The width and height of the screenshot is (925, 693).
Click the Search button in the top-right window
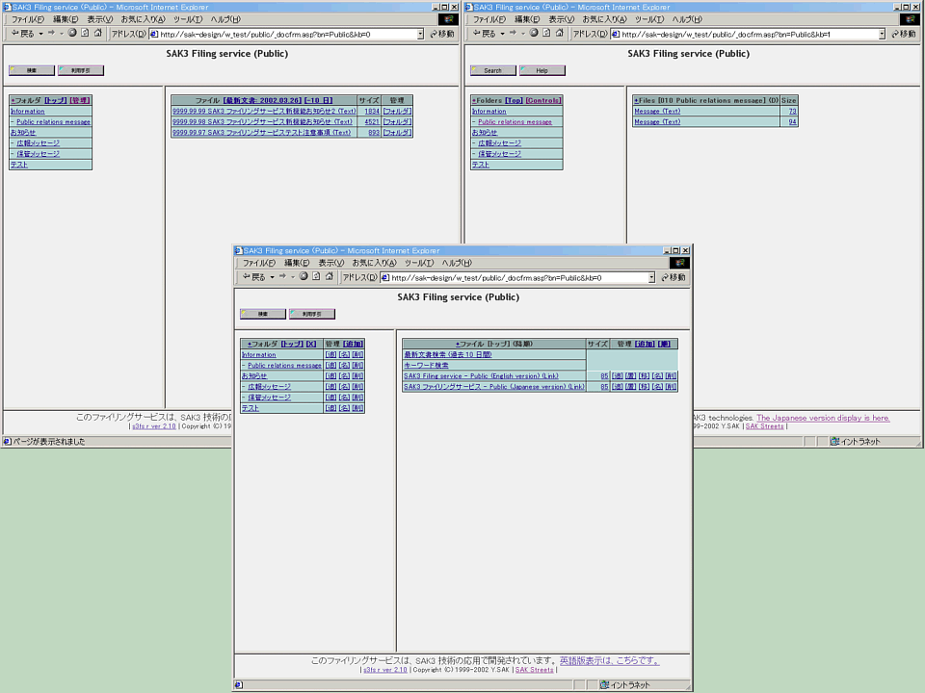[x=493, y=70]
